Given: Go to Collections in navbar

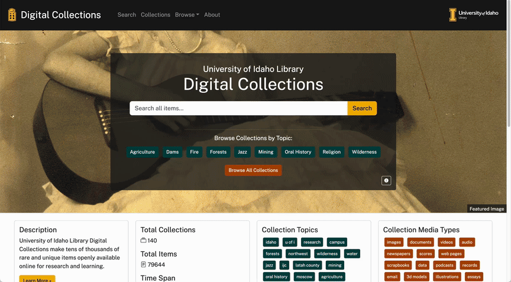Looking at the screenshot, I should (156, 15).
